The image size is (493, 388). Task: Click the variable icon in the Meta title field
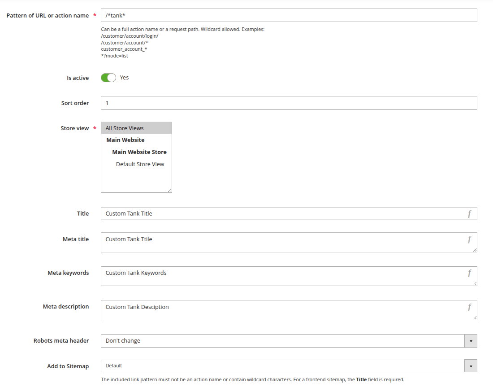(x=470, y=239)
